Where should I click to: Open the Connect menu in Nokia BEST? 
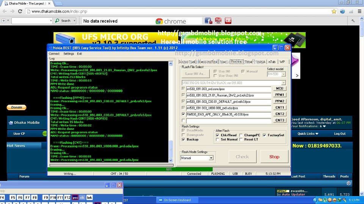click(54, 53)
